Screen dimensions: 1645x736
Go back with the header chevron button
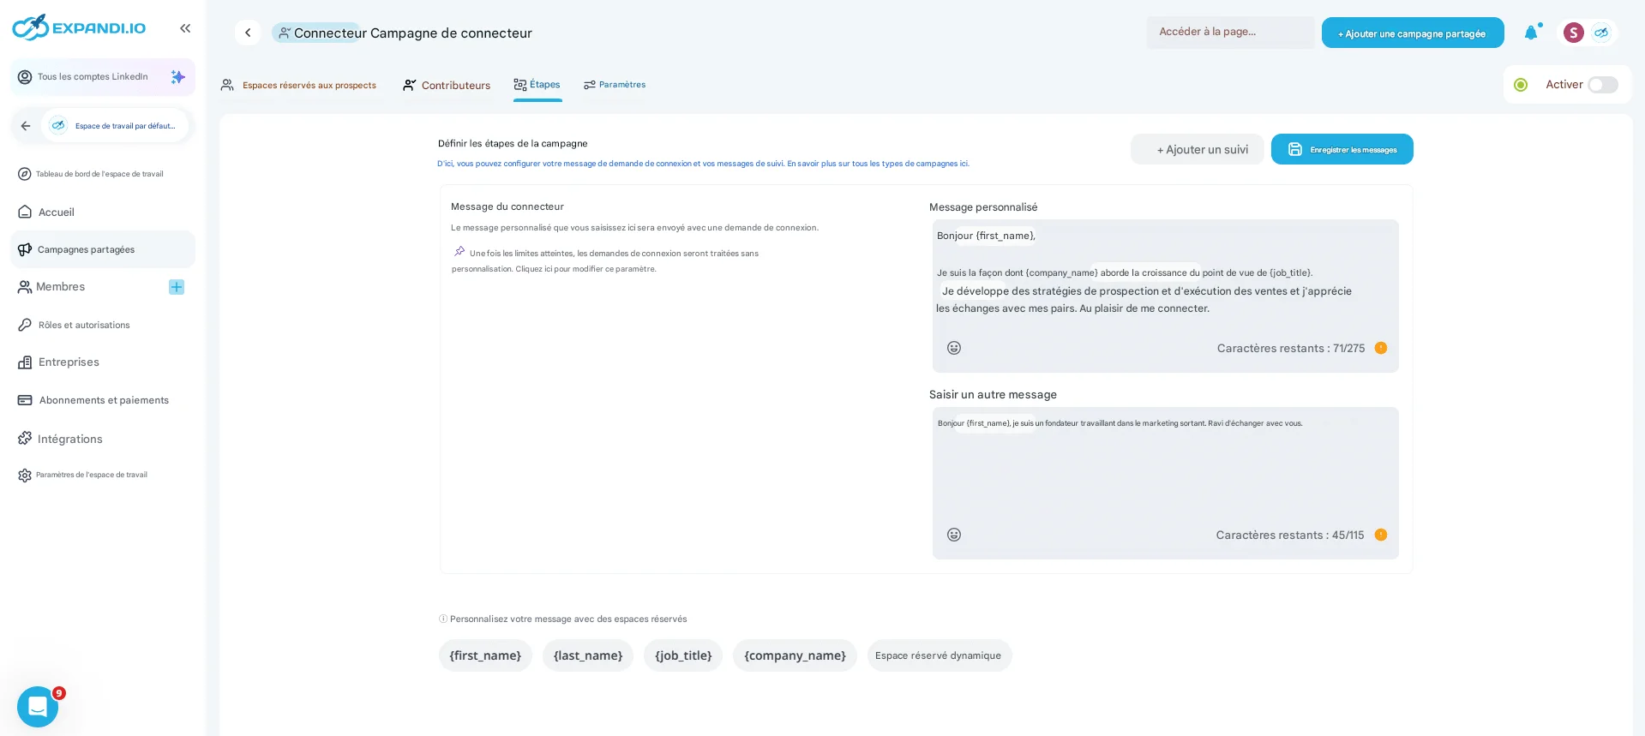pos(248,33)
